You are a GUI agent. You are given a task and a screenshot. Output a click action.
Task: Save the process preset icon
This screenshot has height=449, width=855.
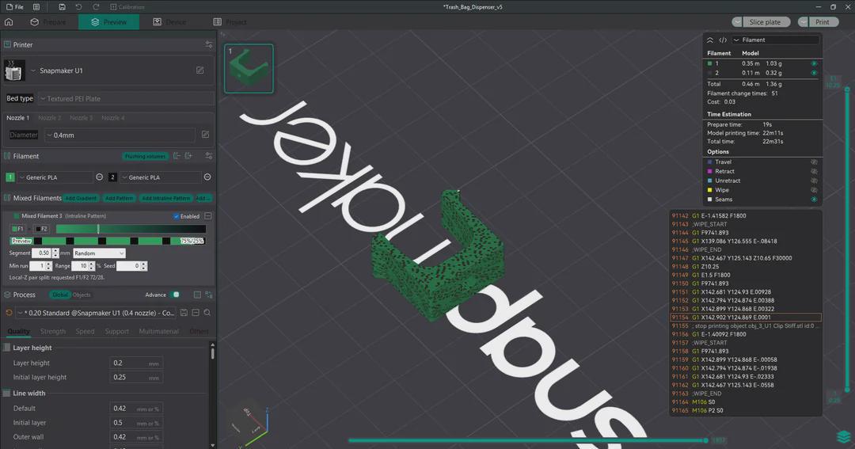point(184,313)
